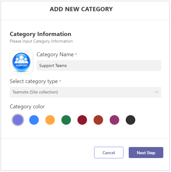Choose the black category color

130,120
